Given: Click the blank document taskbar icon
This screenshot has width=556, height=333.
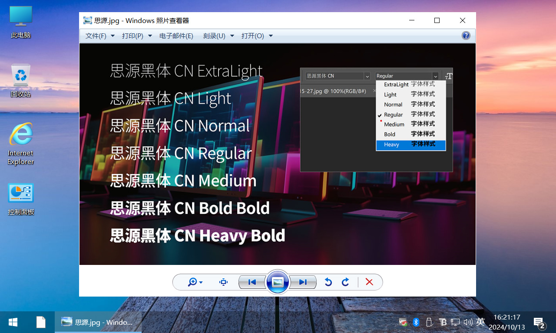Looking at the screenshot, I should [41, 322].
